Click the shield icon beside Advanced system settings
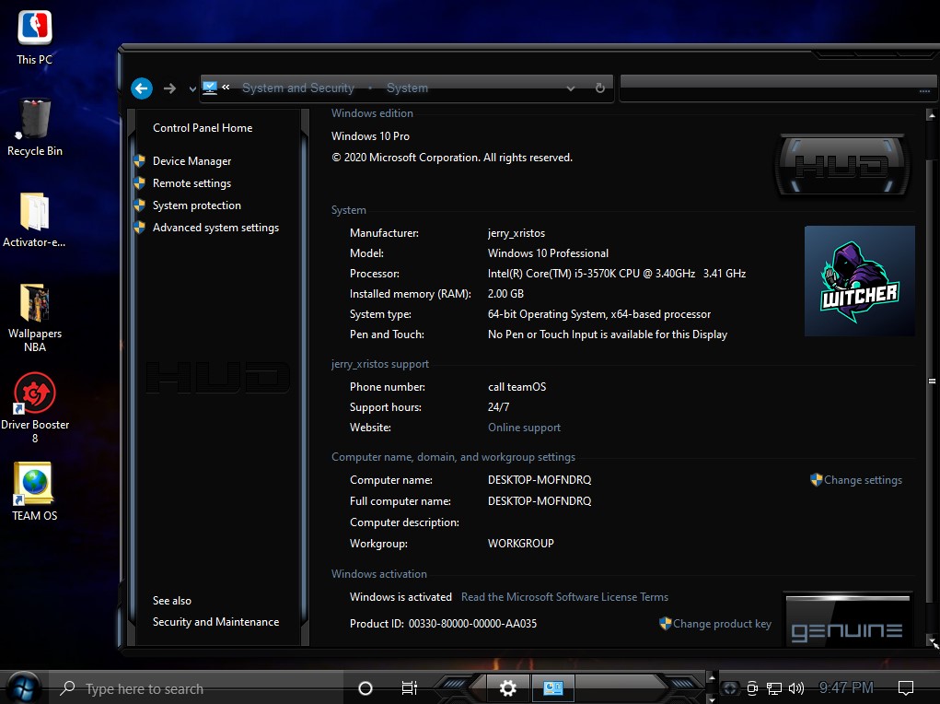Screen dimensions: 940x704 click(x=140, y=228)
